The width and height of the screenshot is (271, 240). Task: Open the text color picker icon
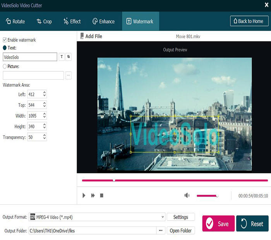pyautogui.click(x=69, y=57)
